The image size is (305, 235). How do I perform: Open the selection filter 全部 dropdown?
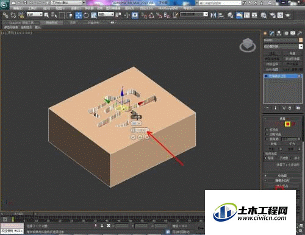click(35, 15)
